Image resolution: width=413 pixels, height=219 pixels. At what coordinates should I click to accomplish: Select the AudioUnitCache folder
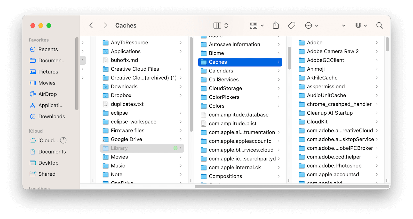pyautogui.click(x=338, y=95)
